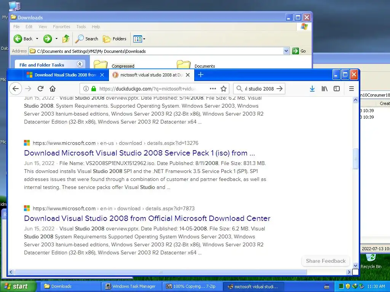390x292 pixels.
Task: Open the View menu in Downloads window
Action: [x=43, y=27]
